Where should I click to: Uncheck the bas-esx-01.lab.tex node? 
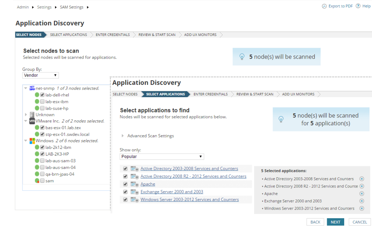pos(42,128)
